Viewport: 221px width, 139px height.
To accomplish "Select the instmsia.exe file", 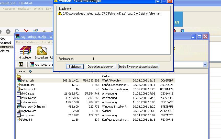I will (29, 98).
